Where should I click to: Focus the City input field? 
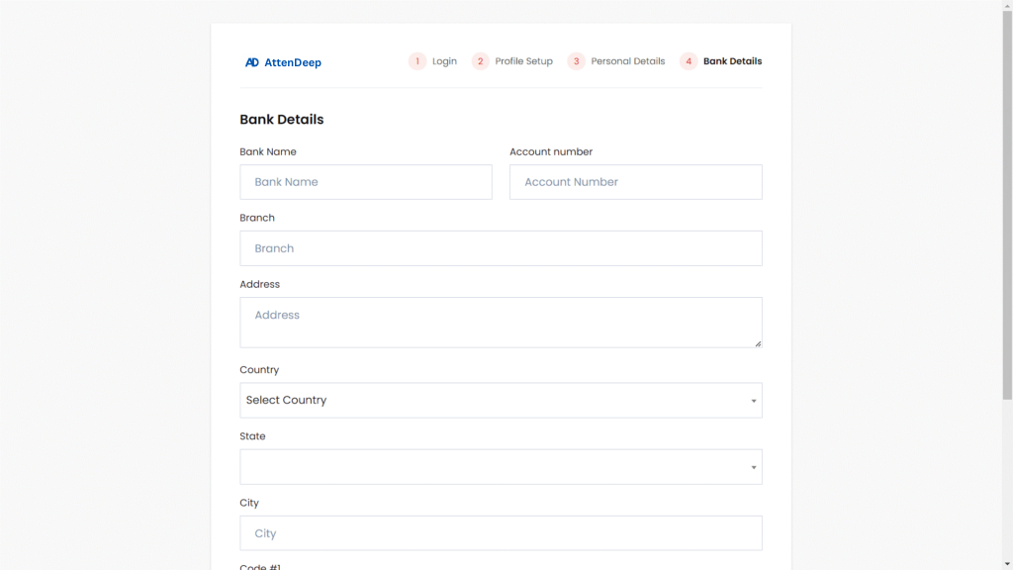click(501, 533)
